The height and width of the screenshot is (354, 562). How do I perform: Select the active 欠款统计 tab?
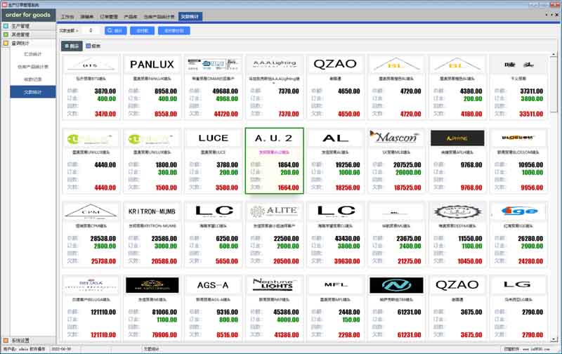pos(190,16)
